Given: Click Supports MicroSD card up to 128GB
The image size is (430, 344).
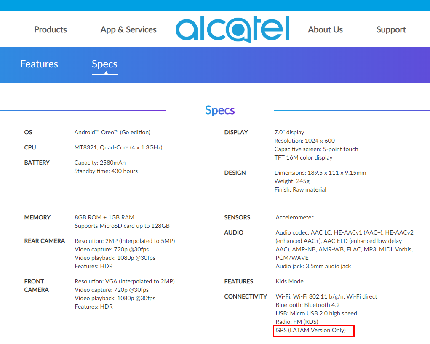Looking at the screenshot, I should pyautogui.click(x=122, y=226).
